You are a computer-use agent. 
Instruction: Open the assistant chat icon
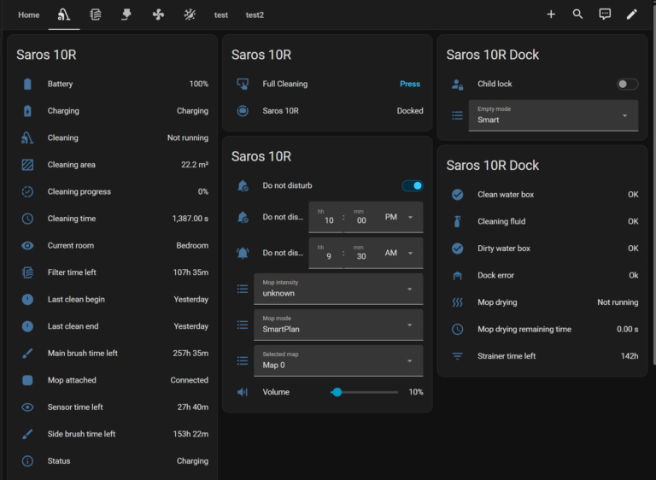pos(605,15)
